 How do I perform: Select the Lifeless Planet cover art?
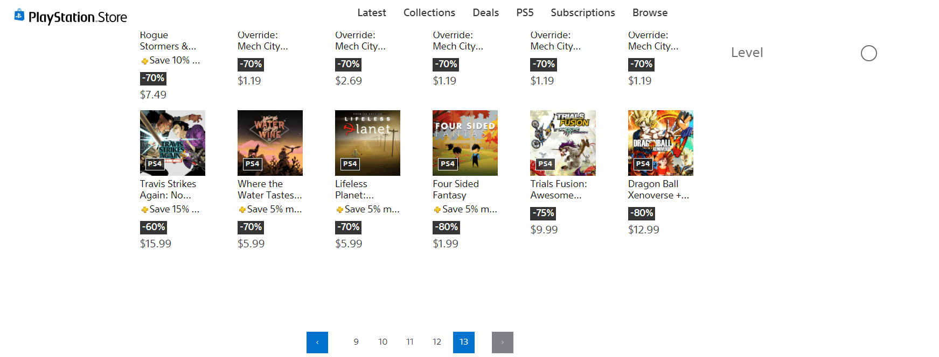pyautogui.click(x=367, y=142)
